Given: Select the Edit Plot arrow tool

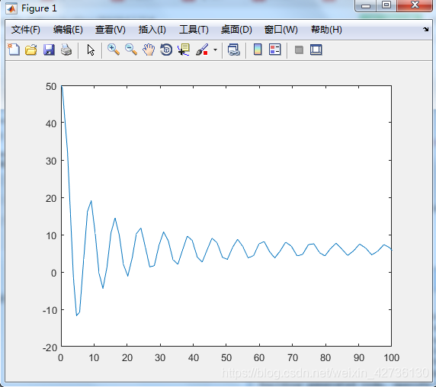Looking at the screenshot, I should (91, 50).
